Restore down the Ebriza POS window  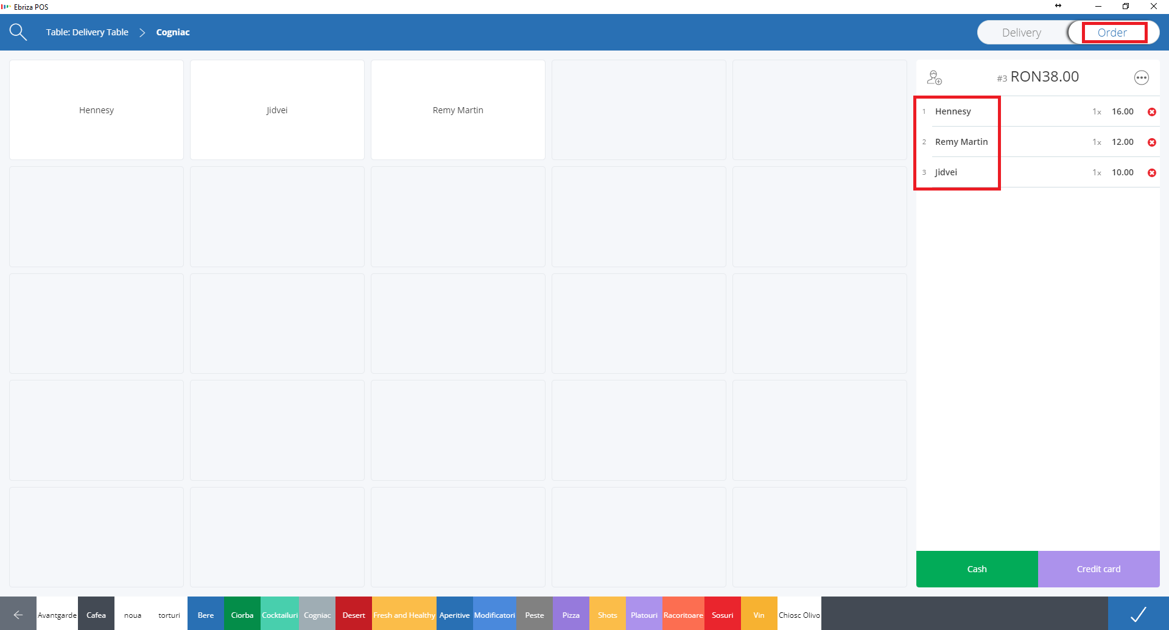coord(1126,6)
